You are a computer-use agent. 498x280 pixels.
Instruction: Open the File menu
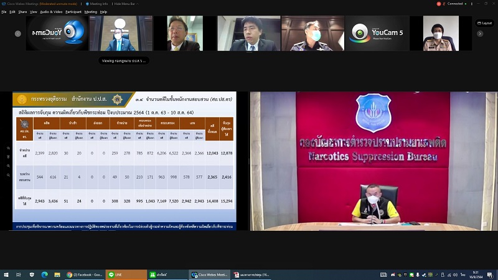pyautogui.click(x=4, y=11)
